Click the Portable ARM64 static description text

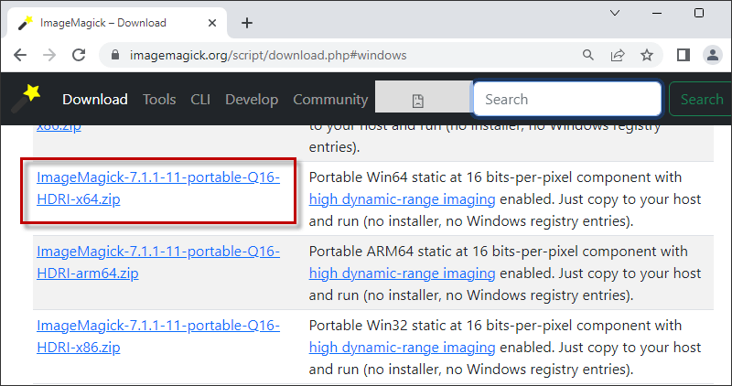point(505,273)
